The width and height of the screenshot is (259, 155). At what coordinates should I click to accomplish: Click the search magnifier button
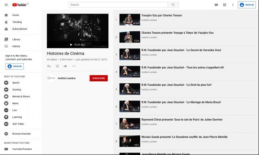173,5
